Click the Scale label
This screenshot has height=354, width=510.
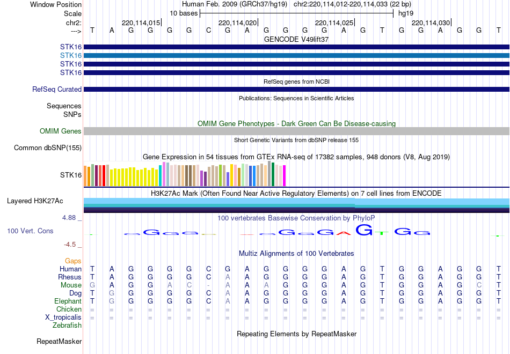(72, 13)
